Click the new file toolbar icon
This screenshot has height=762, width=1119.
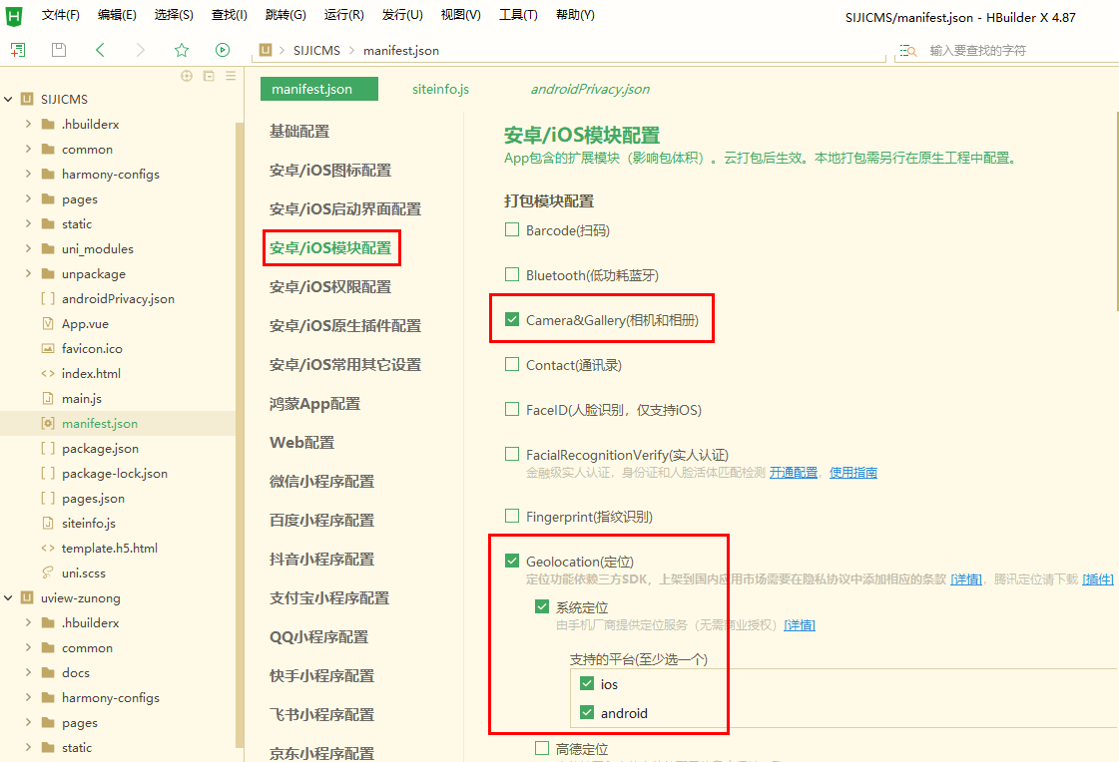[18, 50]
